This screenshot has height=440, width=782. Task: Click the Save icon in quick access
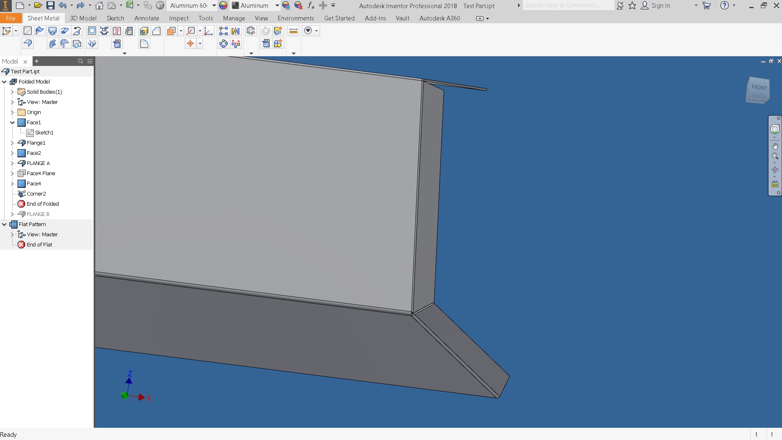click(50, 6)
